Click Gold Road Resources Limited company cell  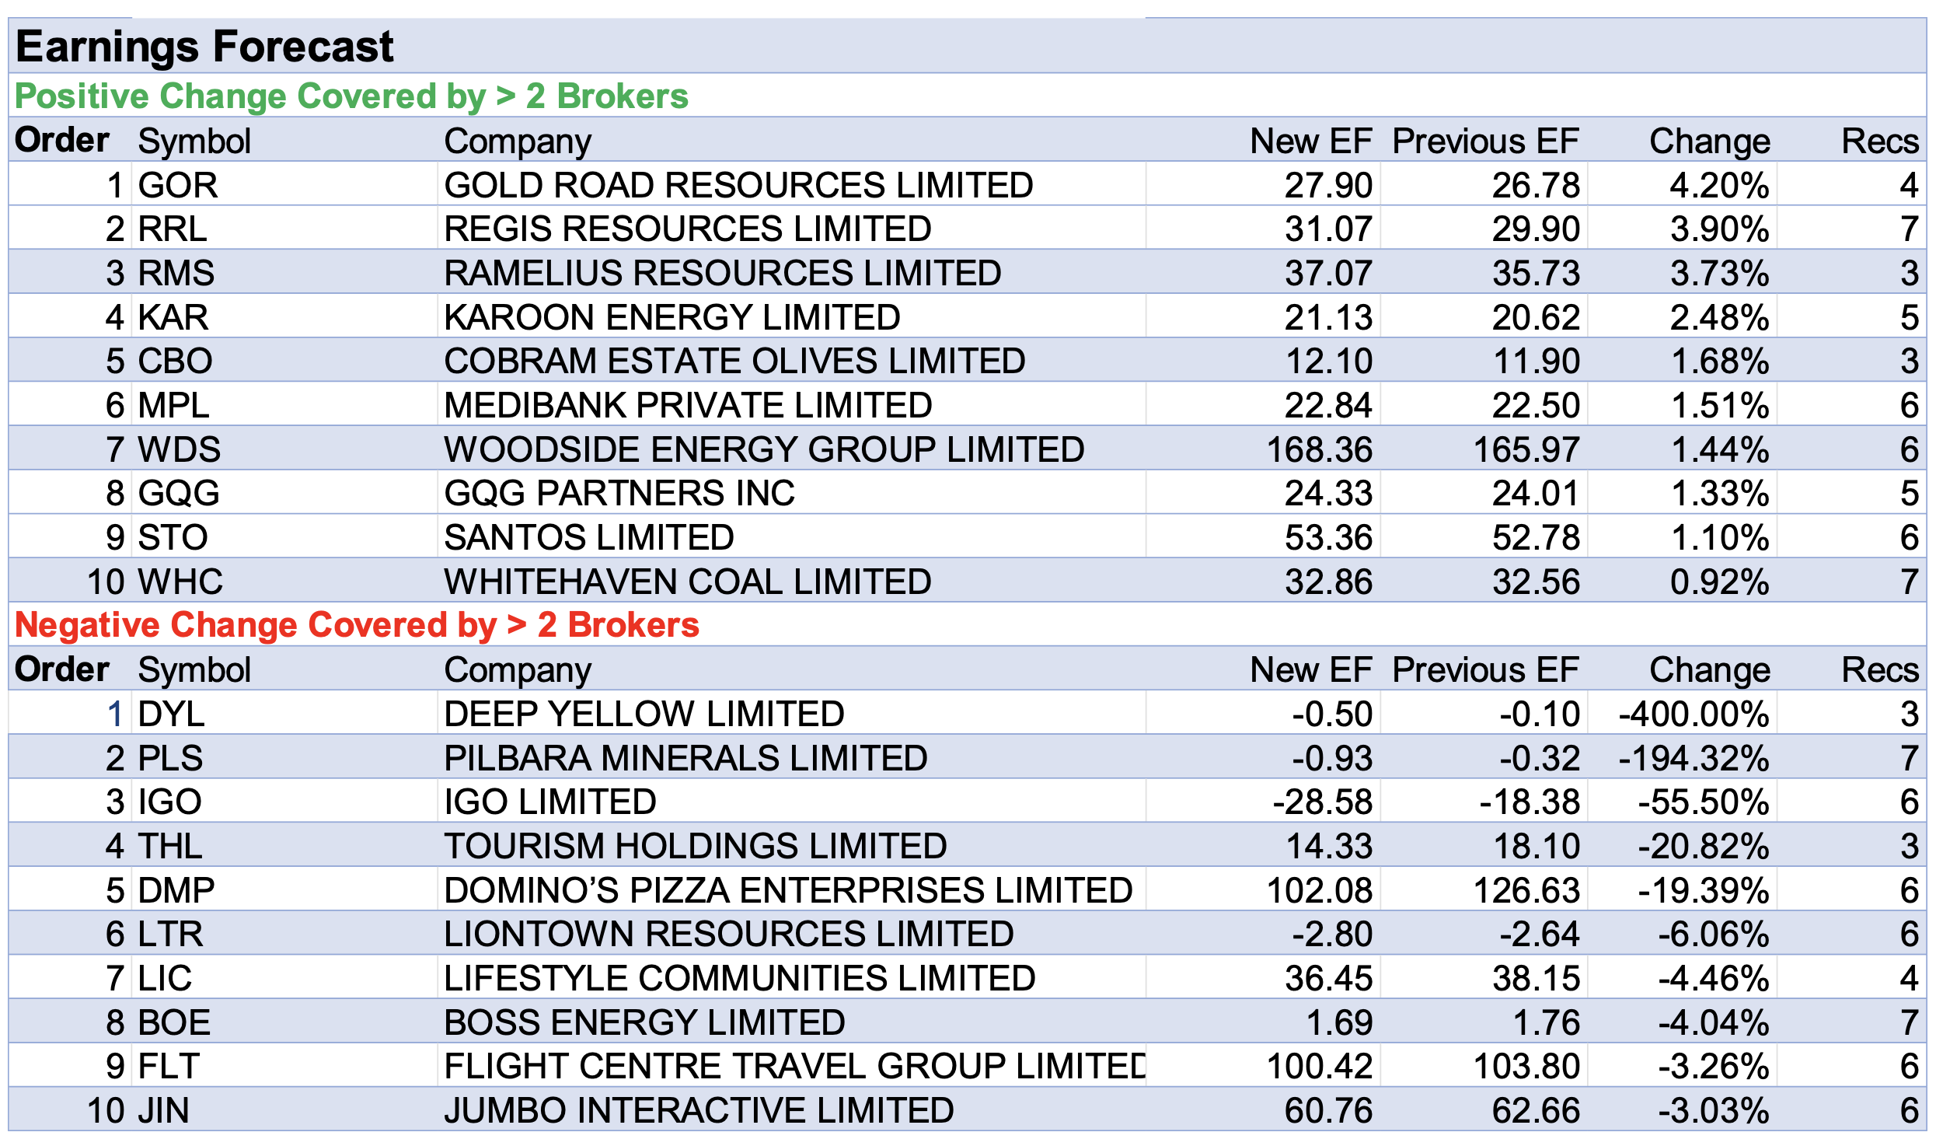coord(738,185)
